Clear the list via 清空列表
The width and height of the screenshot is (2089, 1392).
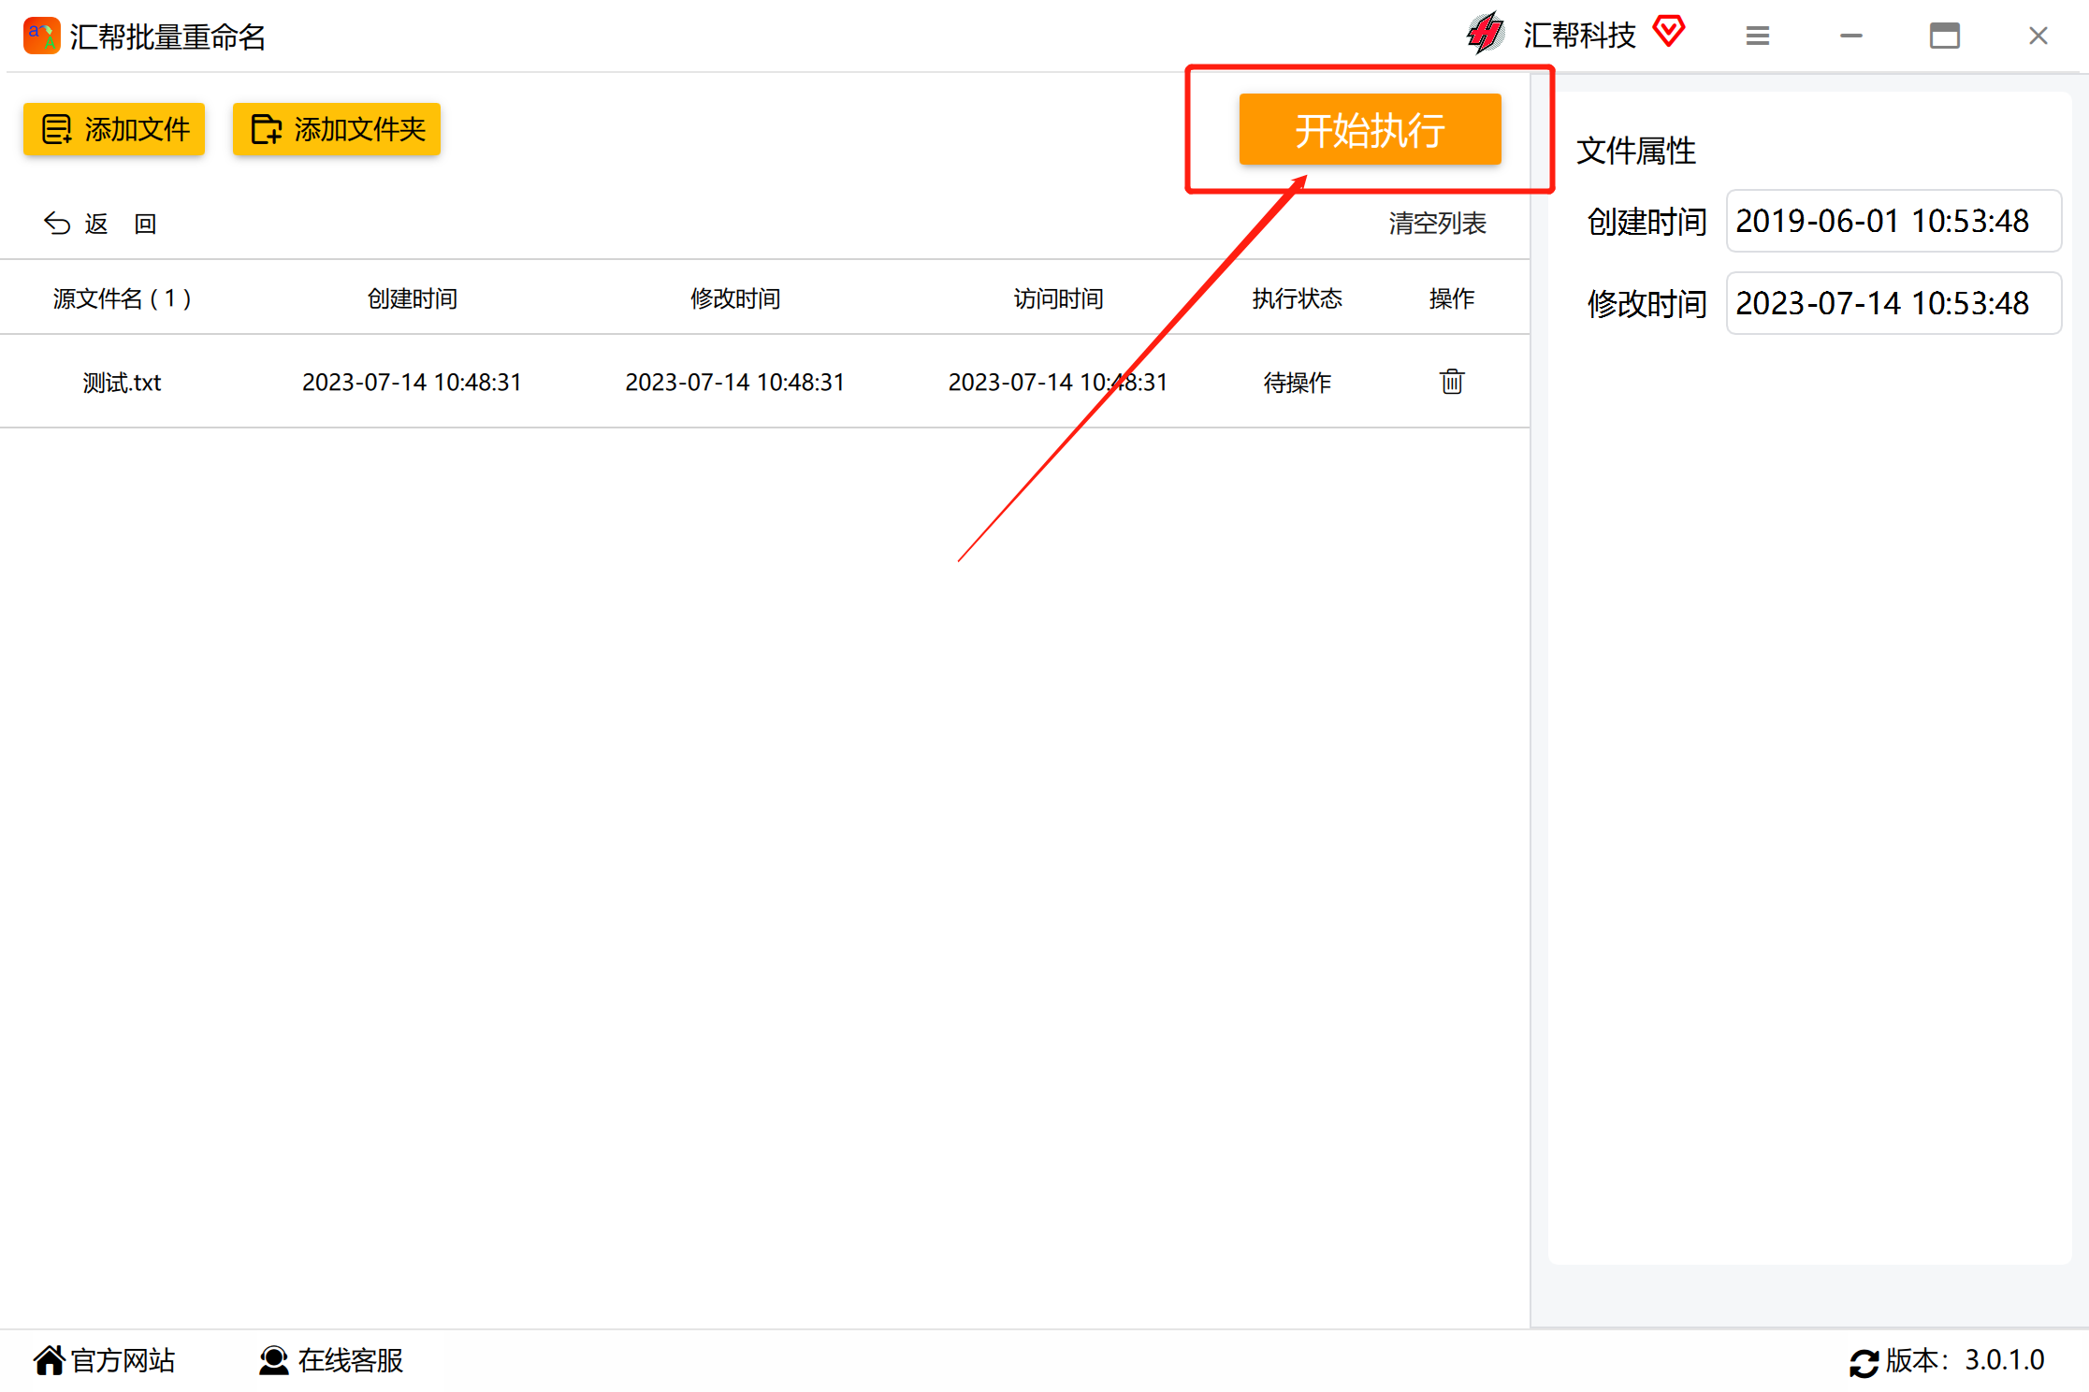pyautogui.click(x=1437, y=224)
